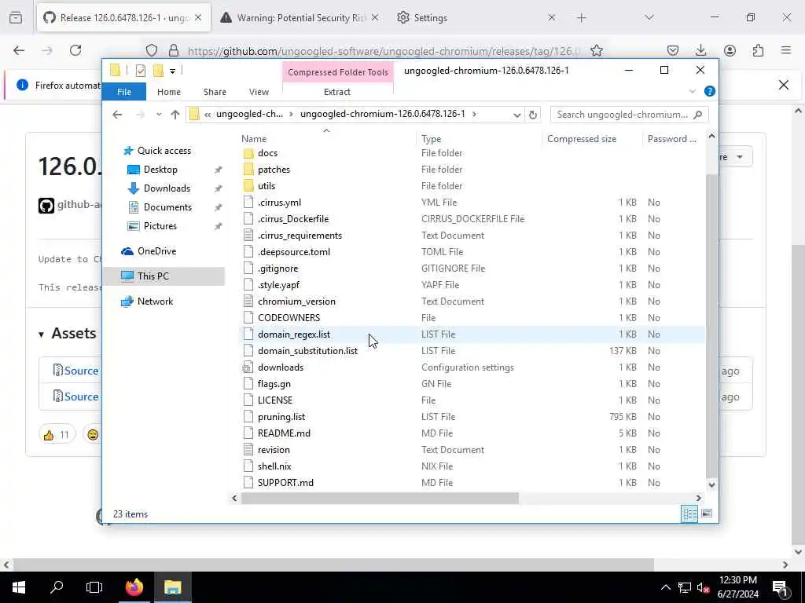Open the File ribbon menu
Viewport: 805px width, 603px height.
click(123, 92)
